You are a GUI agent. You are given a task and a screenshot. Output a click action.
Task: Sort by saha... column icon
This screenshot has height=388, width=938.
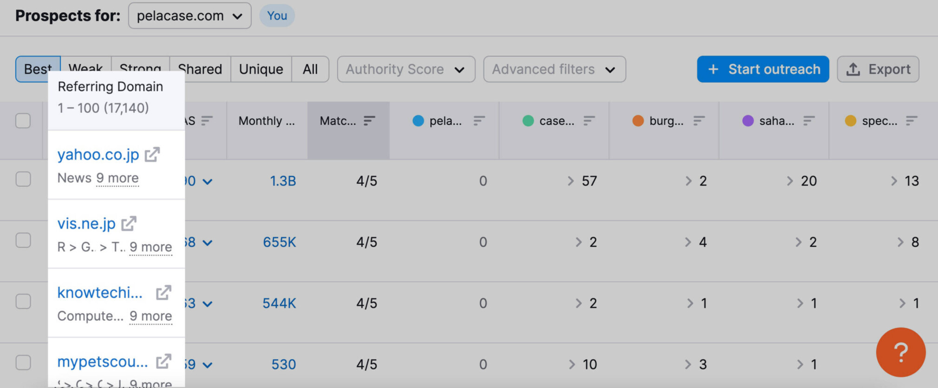click(809, 121)
